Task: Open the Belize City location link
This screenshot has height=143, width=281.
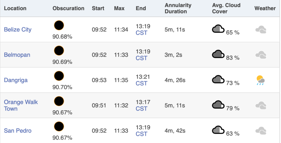Action: coord(18,29)
